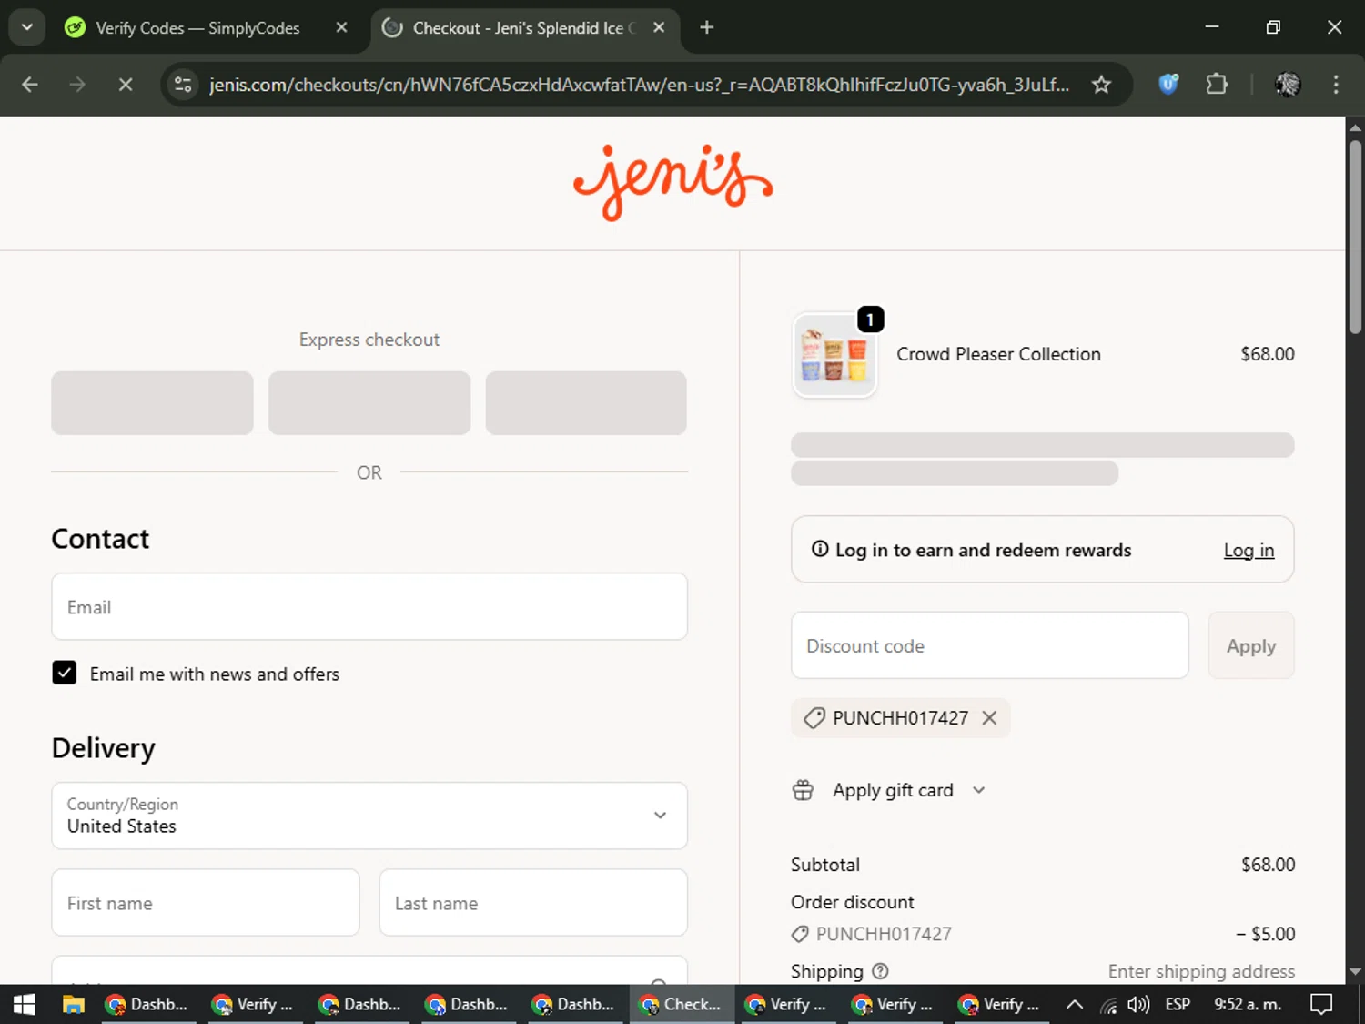Click the – $5.00 discount amount
This screenshot has height=1024, width=1365.
pyautogui.click(x=1265, y=934)
